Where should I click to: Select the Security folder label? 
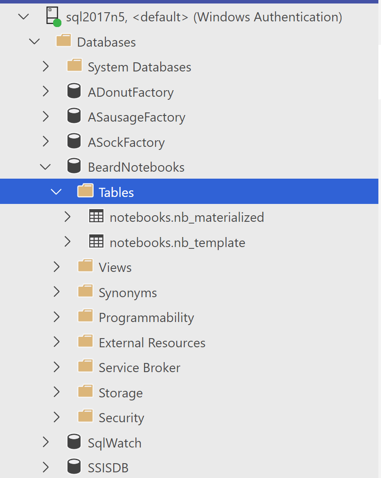pos(121,418)
